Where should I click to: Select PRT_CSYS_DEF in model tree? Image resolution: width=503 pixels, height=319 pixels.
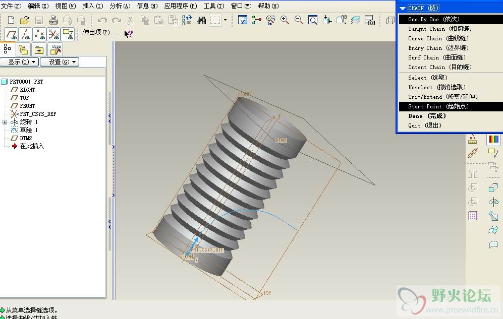point(33,114)
